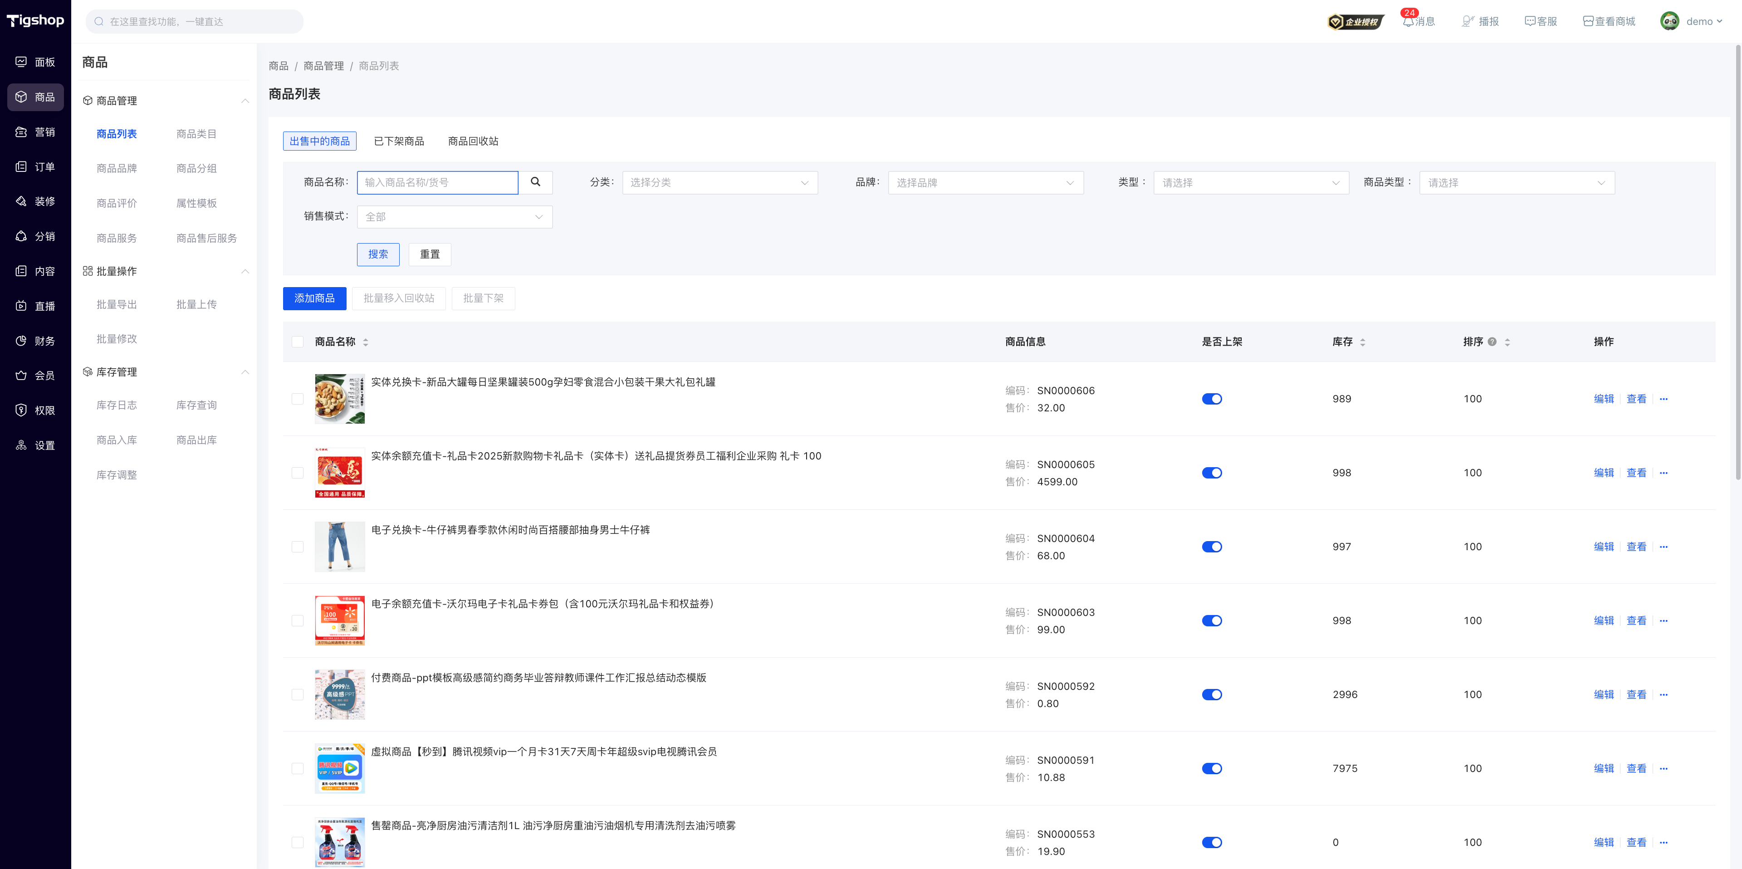The image size is (1742, 869).
Task: Tick the checkbox for the 牛仔裤 product row
Action: pos(298,547)
